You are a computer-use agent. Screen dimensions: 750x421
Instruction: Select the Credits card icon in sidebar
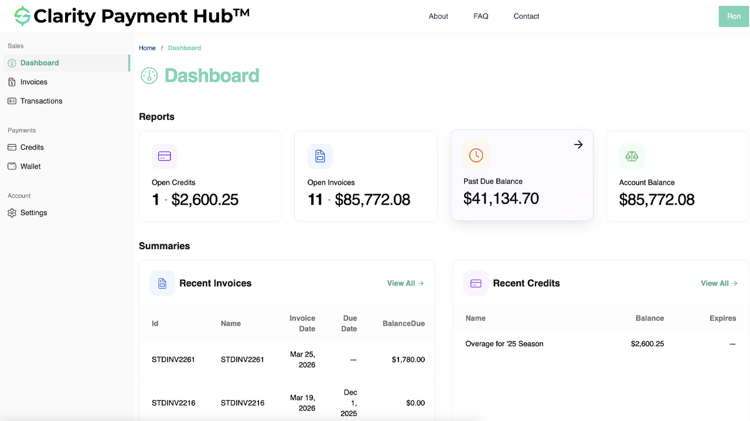(11, 147)
